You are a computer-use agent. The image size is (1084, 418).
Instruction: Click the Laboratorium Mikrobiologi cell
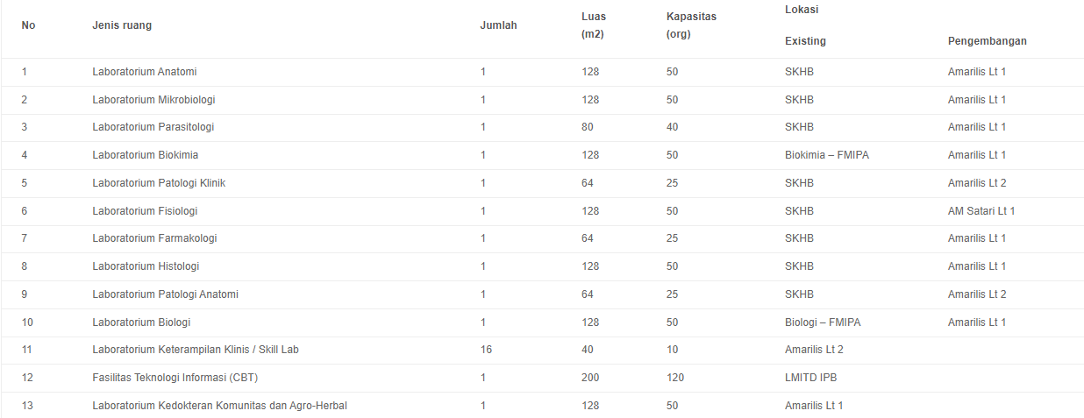153,100
